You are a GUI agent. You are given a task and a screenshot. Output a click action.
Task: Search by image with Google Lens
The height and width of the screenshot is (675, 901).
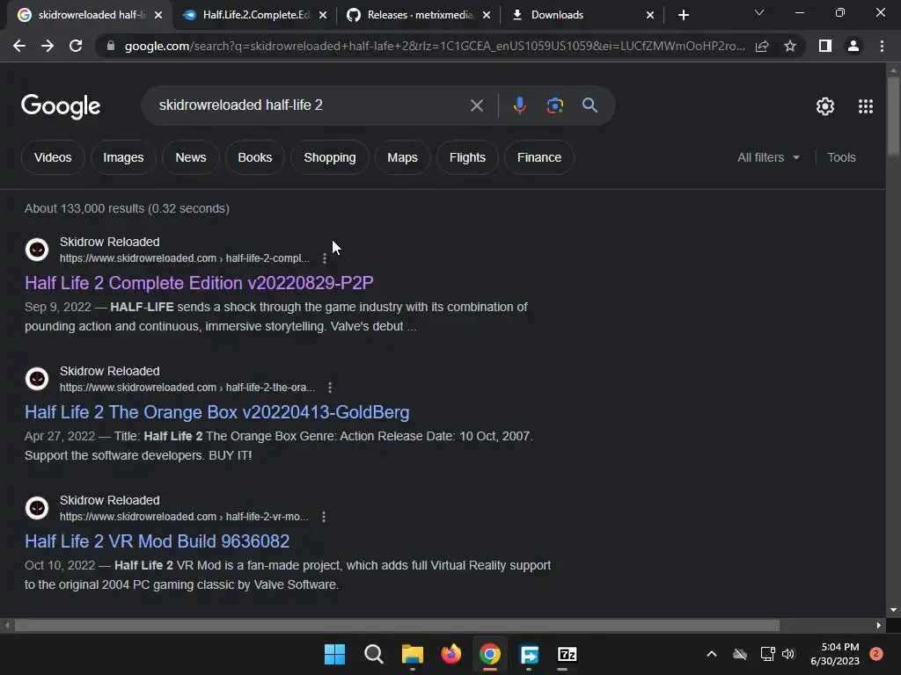pos(555,105)
